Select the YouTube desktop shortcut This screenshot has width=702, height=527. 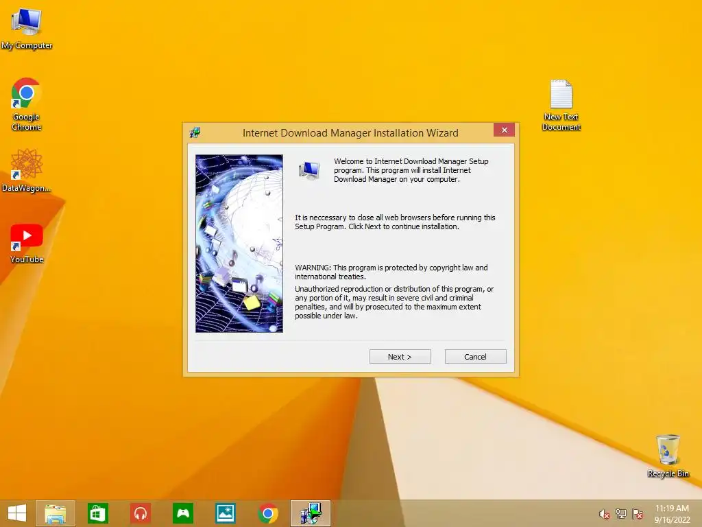(27, 244)
